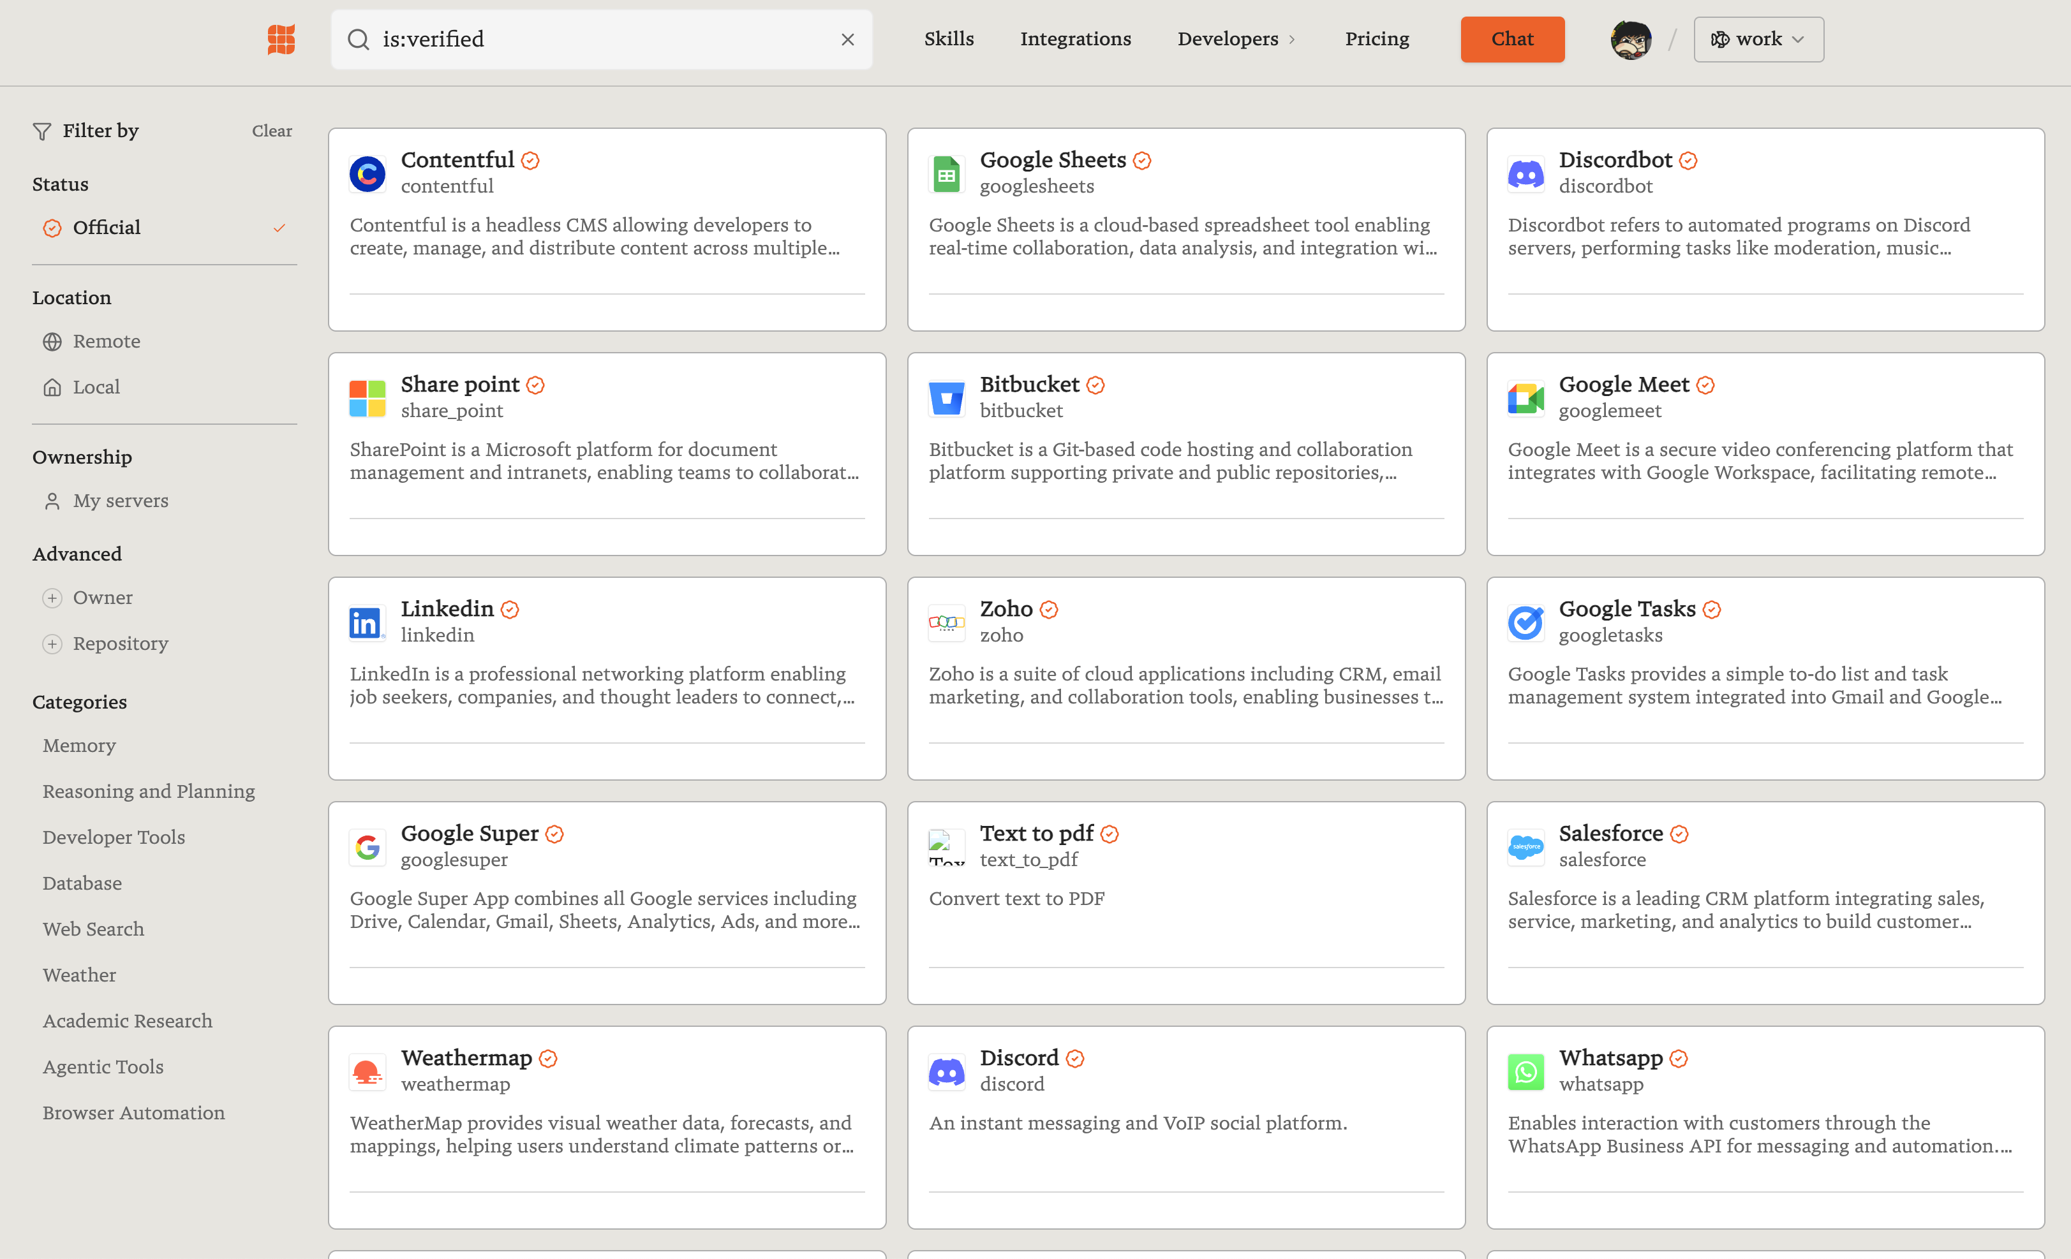Click the Google Meet logo icon
This screenshot has width=2071, height=1259.
(x=1525, y=399)
